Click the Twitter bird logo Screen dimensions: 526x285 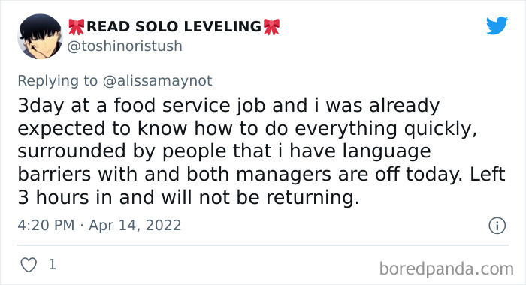click(x=497, y=25)
